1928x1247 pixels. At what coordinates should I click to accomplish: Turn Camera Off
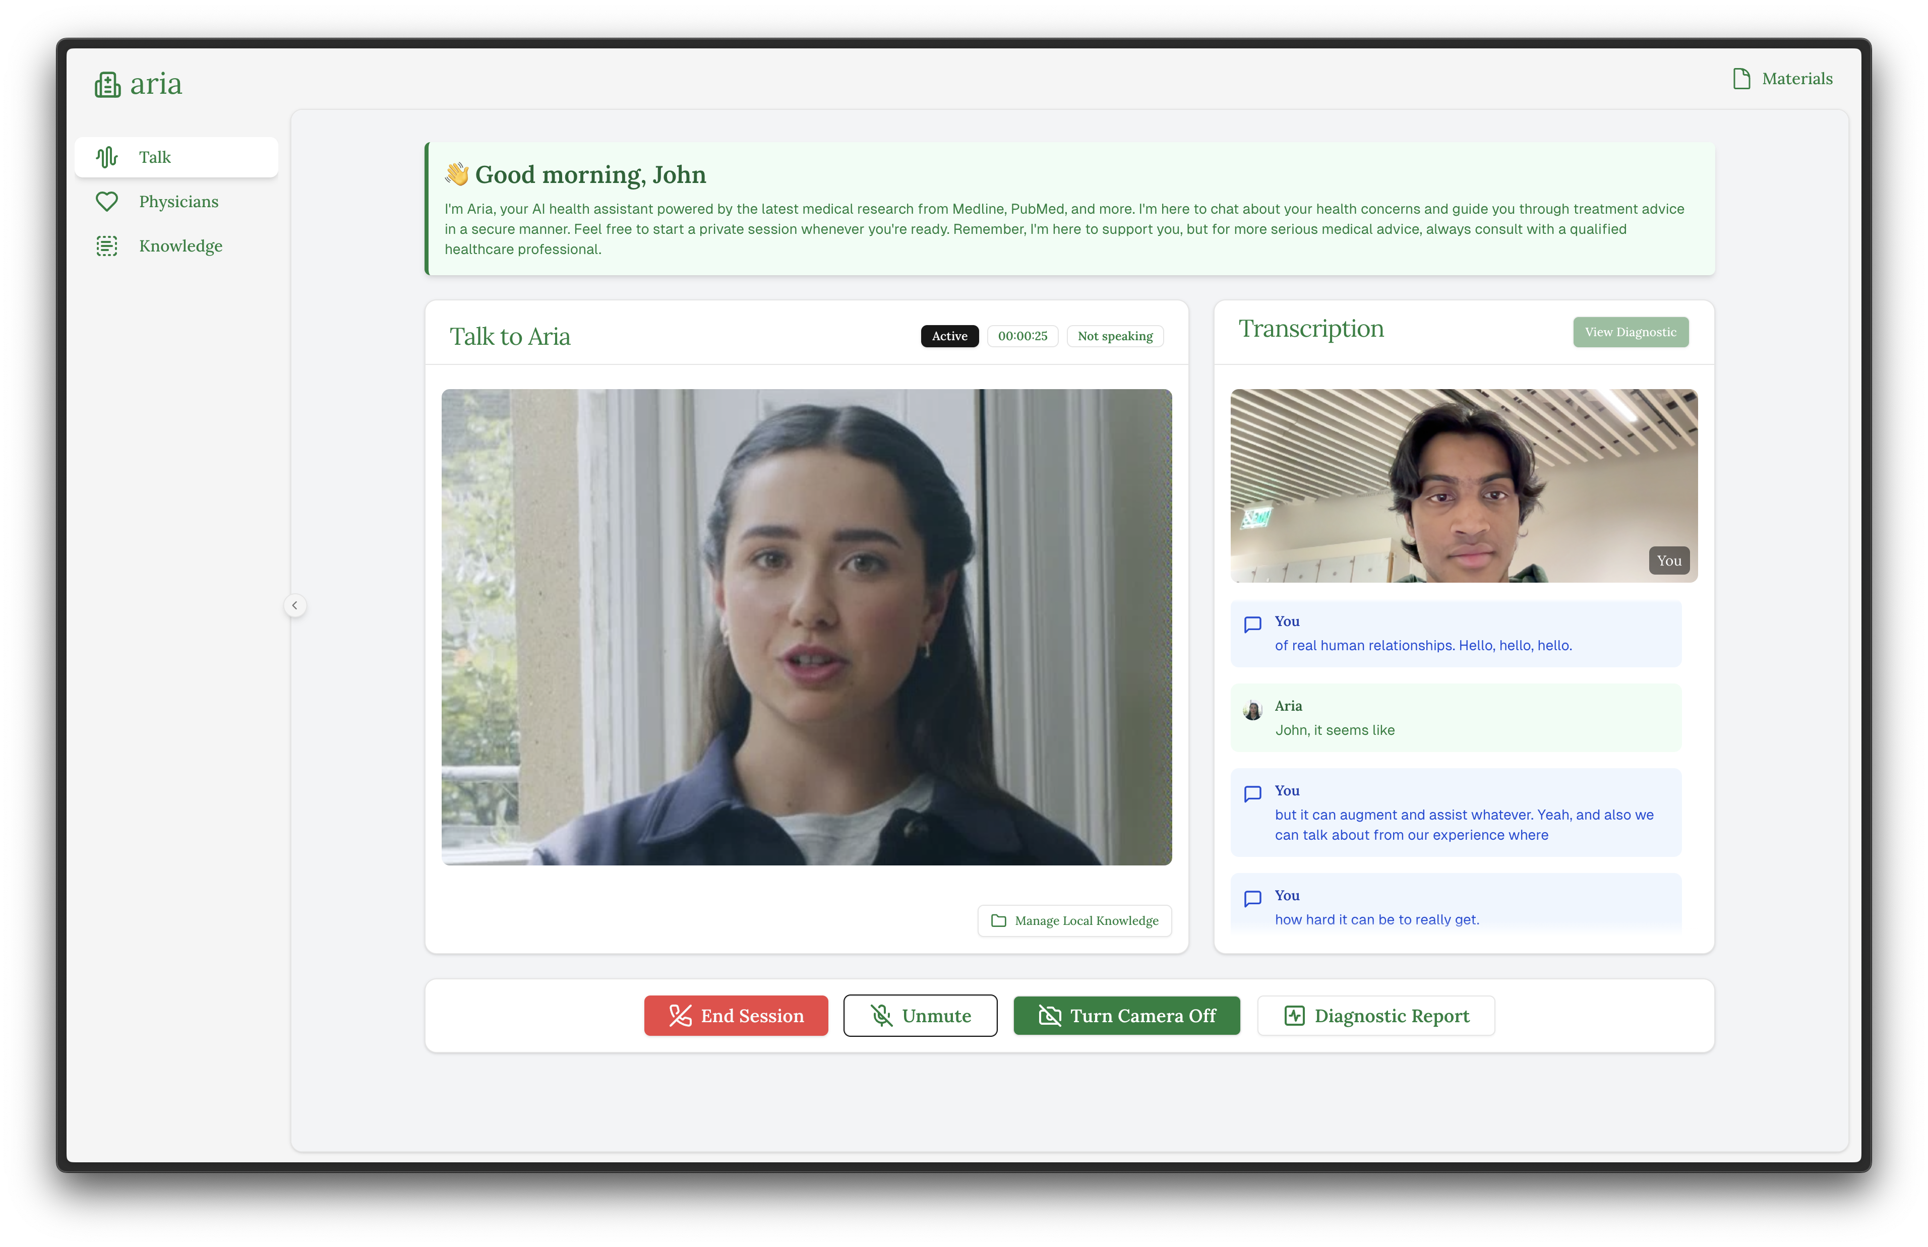point(1126,1016)
